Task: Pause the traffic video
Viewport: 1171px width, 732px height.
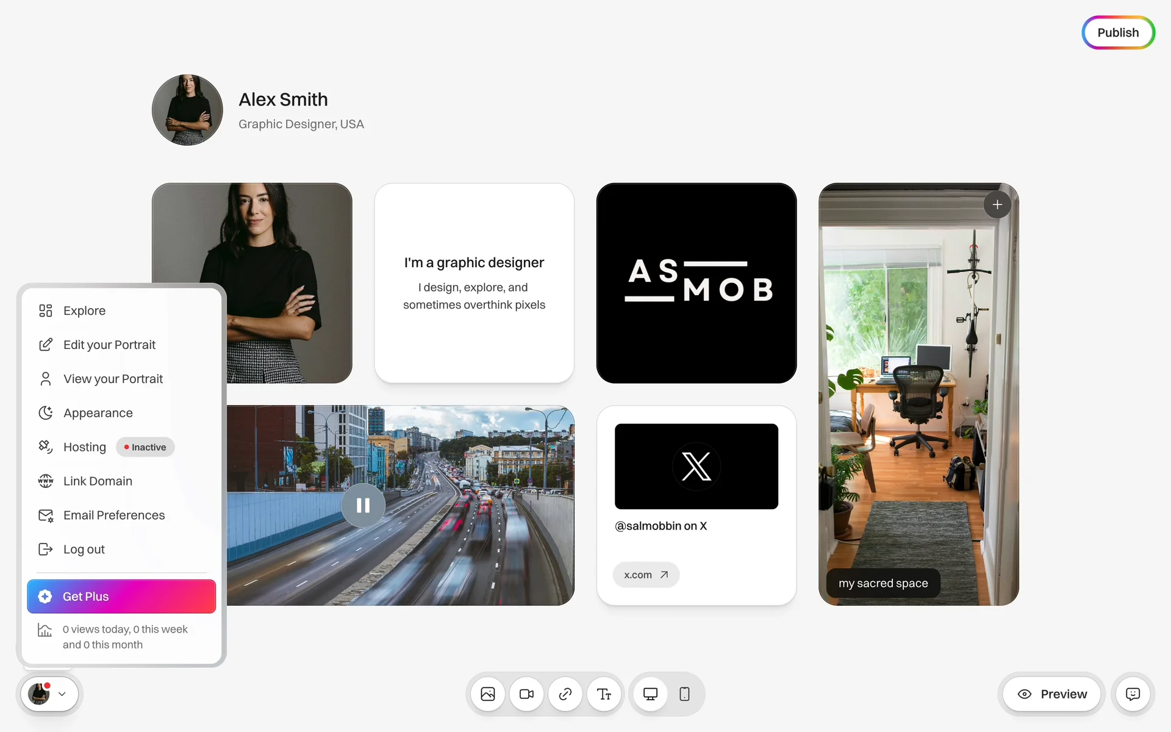Action: pyautogui.click(x=363, y=505)
